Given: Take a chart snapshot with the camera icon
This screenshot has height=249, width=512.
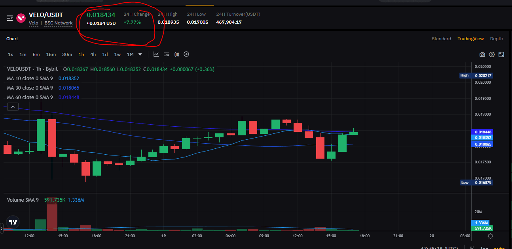Looking at the screenshot, I should click(x=482, y=54).
